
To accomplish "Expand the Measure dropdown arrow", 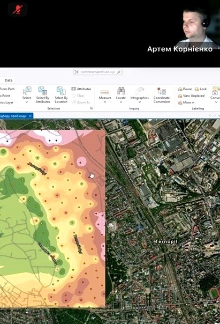I will [105, 102].
